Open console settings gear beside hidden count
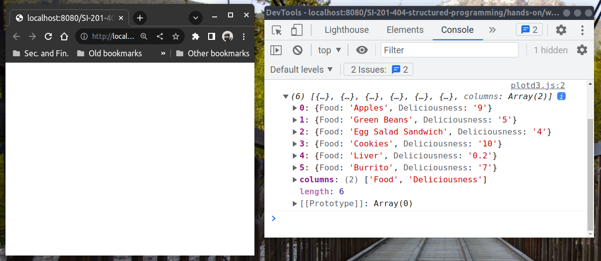The image size is (601, 261). (582, 50)
